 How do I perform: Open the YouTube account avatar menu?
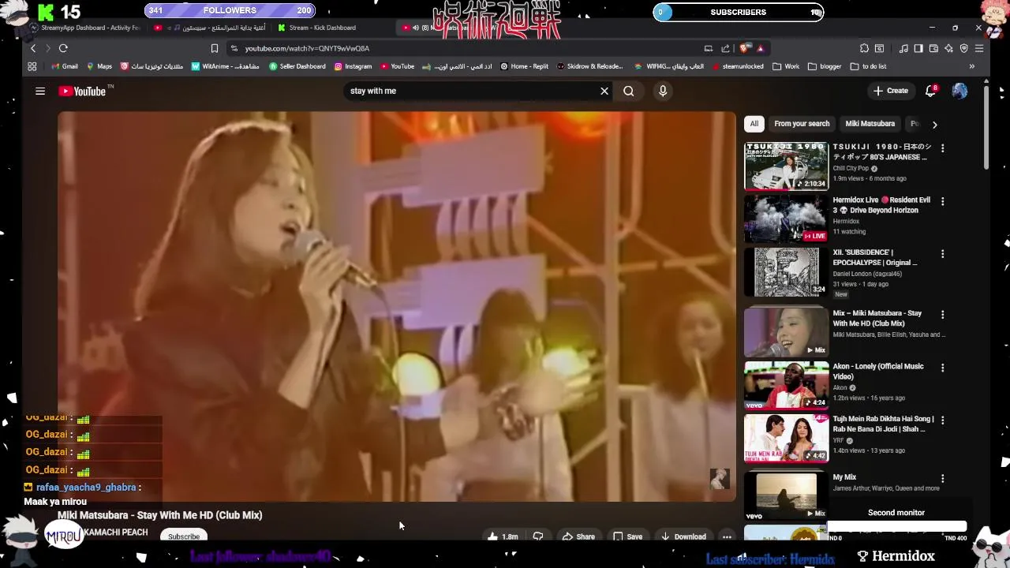(x=959, y=91)
